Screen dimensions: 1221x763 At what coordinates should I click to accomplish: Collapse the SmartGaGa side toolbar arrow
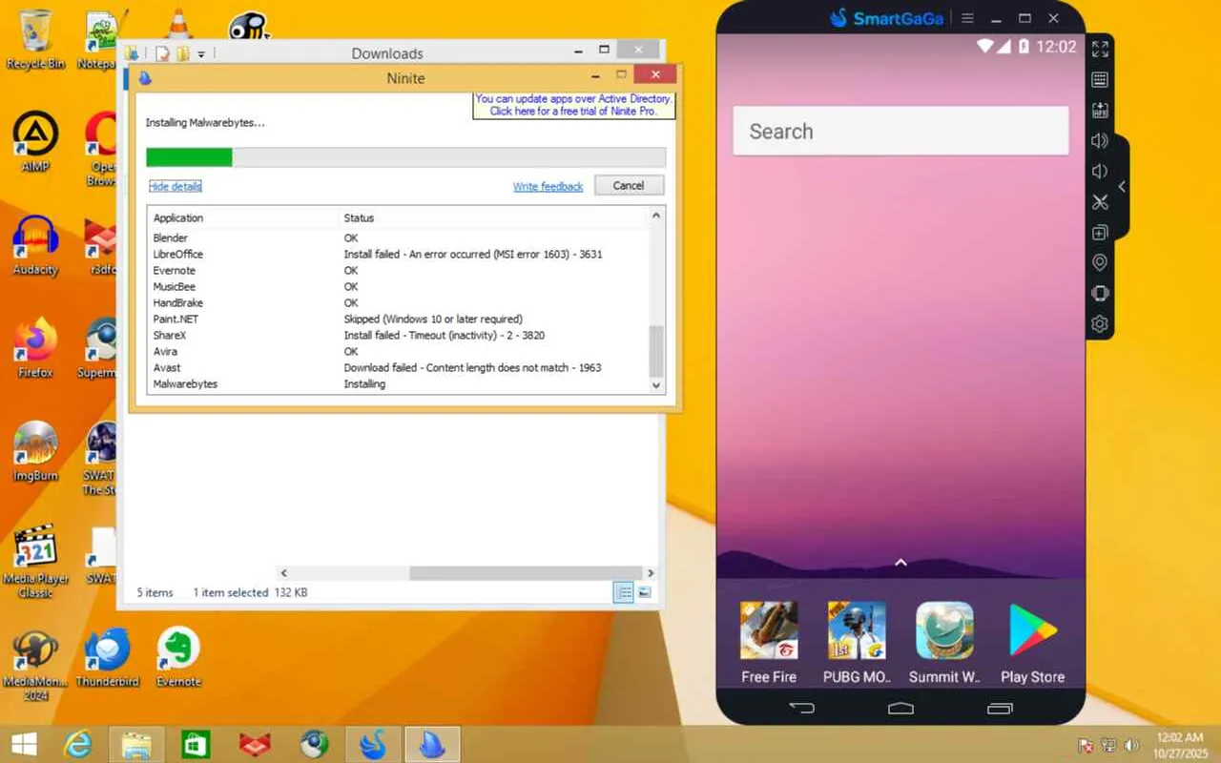[1122, 187]
